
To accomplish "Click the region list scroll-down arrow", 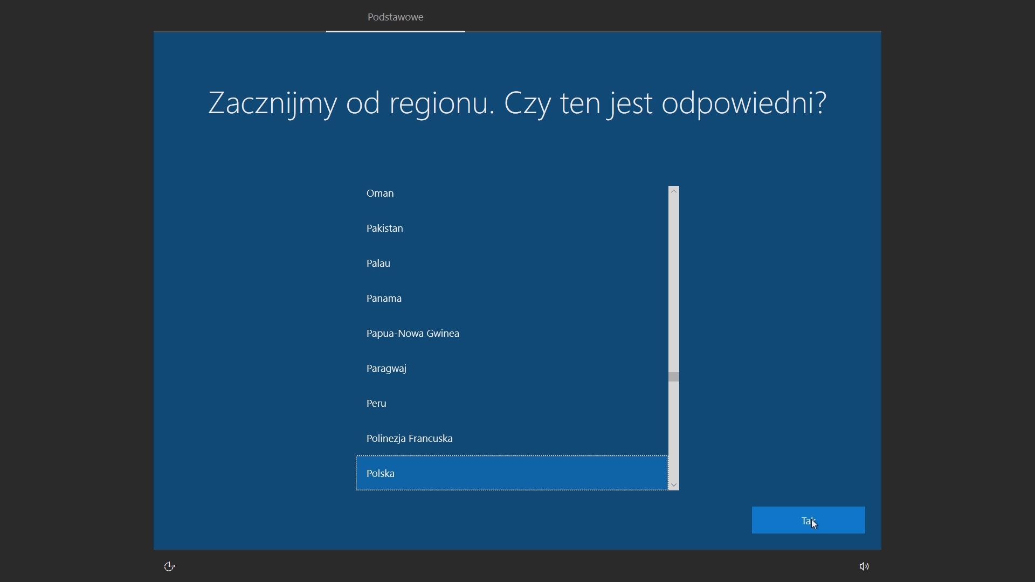I will click(x=674, y=485).
